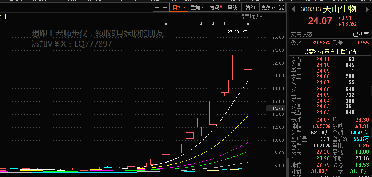Click change amount +0.91 in header
The width and height of the screenshot is (372, 177).
345,18
